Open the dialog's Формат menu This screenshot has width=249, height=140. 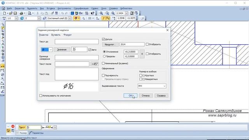tap(67, 35)
